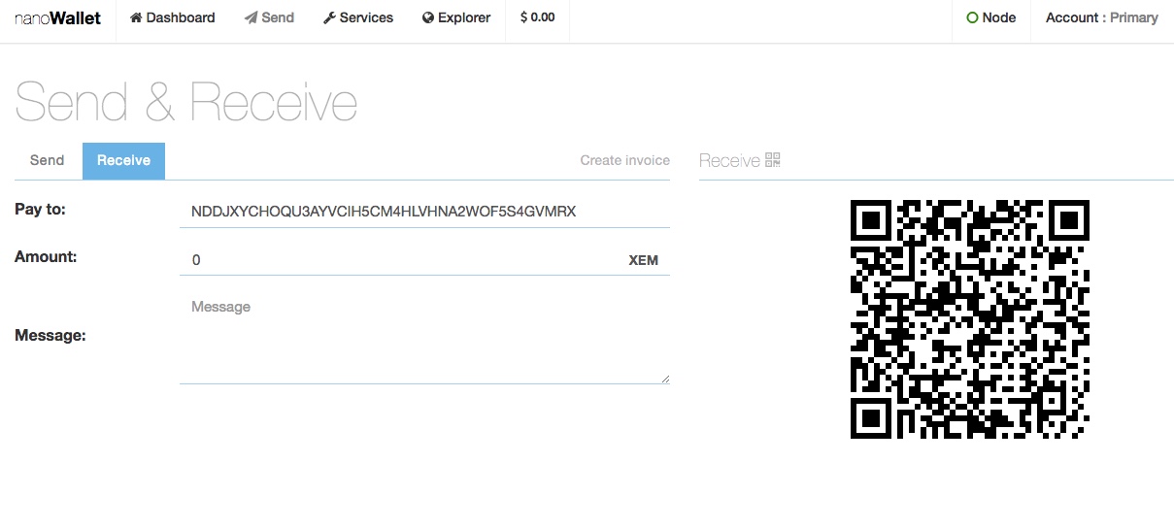Open the Send menu item
The height and width of the screenshot is (529, 1174).
[x=269, y=17]
